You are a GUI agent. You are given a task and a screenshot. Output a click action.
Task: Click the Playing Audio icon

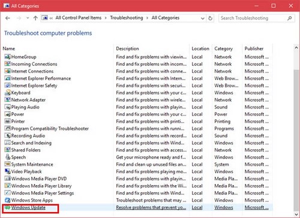[7, 107]
